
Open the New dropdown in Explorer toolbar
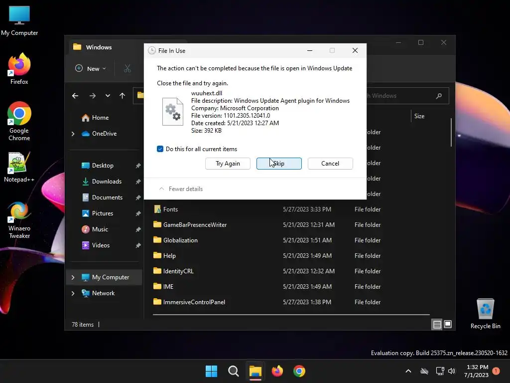(x=91, y=68)
